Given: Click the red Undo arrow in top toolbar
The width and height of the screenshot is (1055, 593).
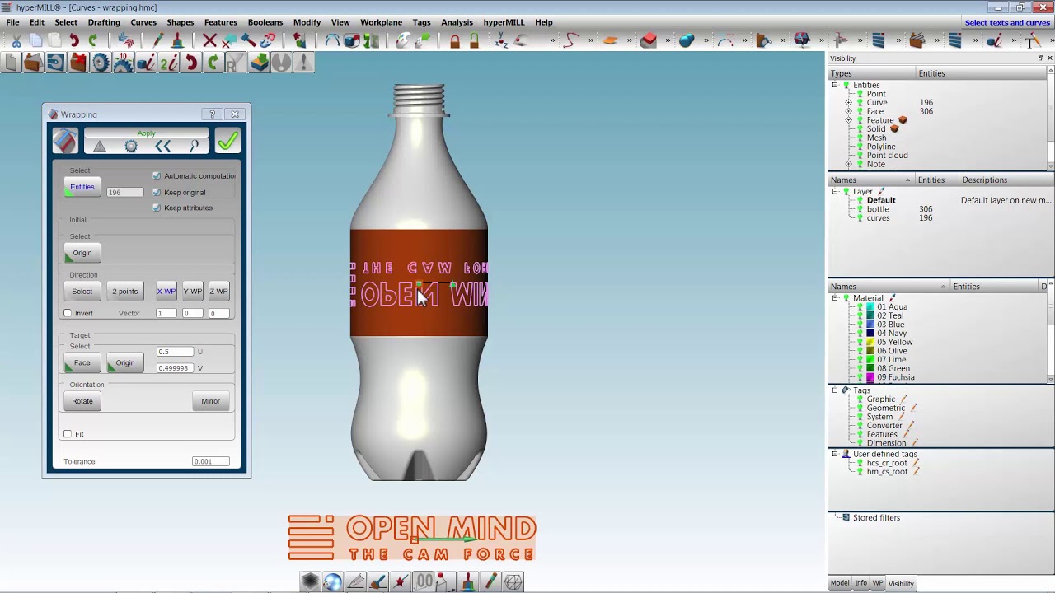Looking at the screenshot, I should [74, 40].
